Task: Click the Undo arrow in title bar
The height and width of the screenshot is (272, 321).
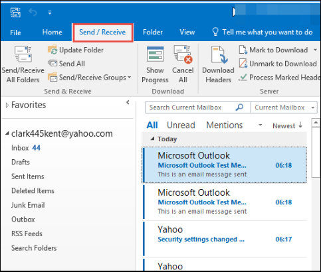Action: click(x=33, y=13)
